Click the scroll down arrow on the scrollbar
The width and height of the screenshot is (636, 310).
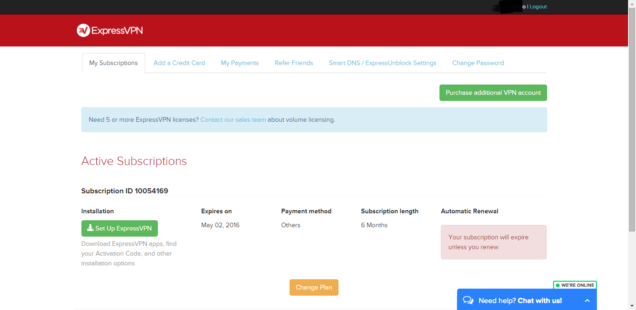click(632, 306)
